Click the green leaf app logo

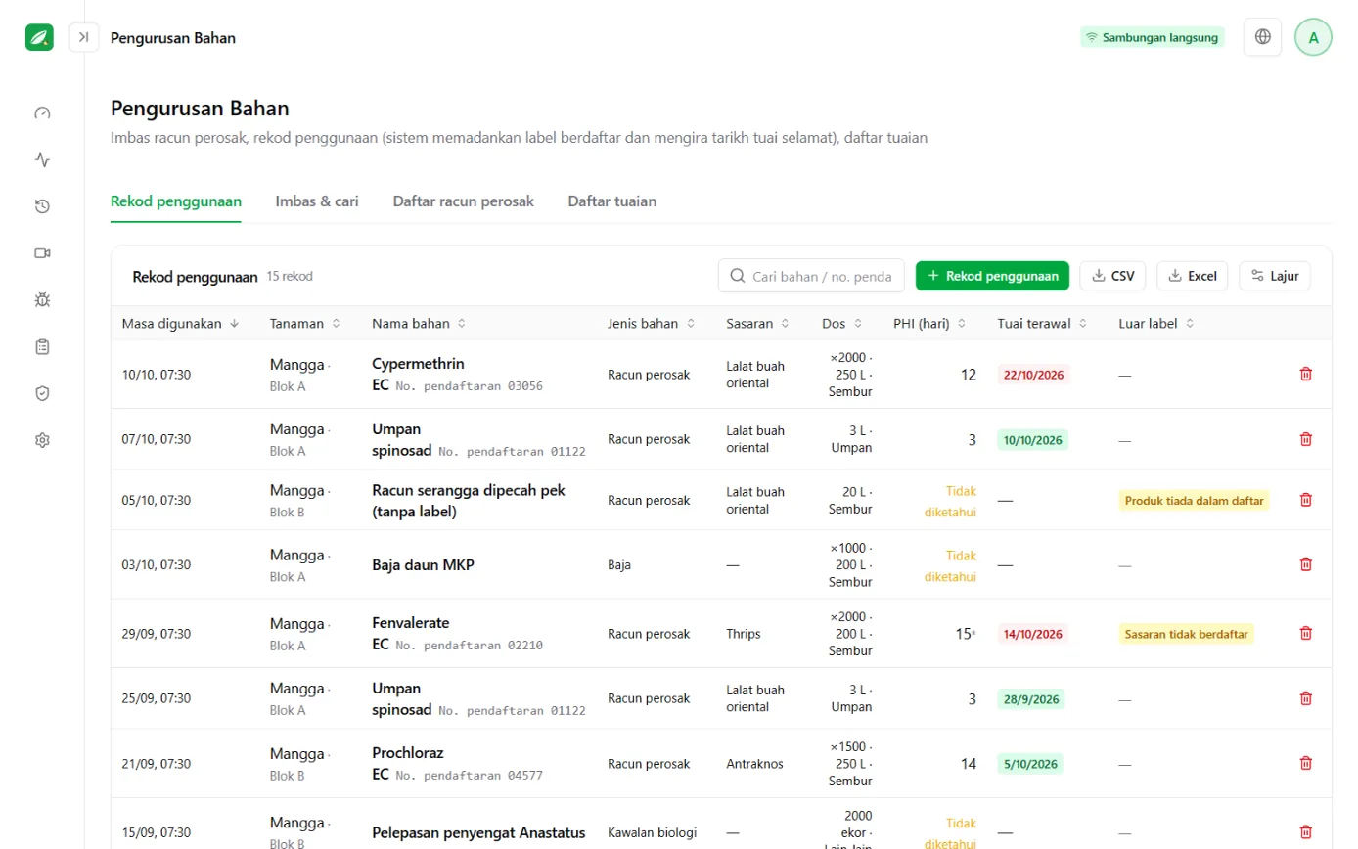39,37
